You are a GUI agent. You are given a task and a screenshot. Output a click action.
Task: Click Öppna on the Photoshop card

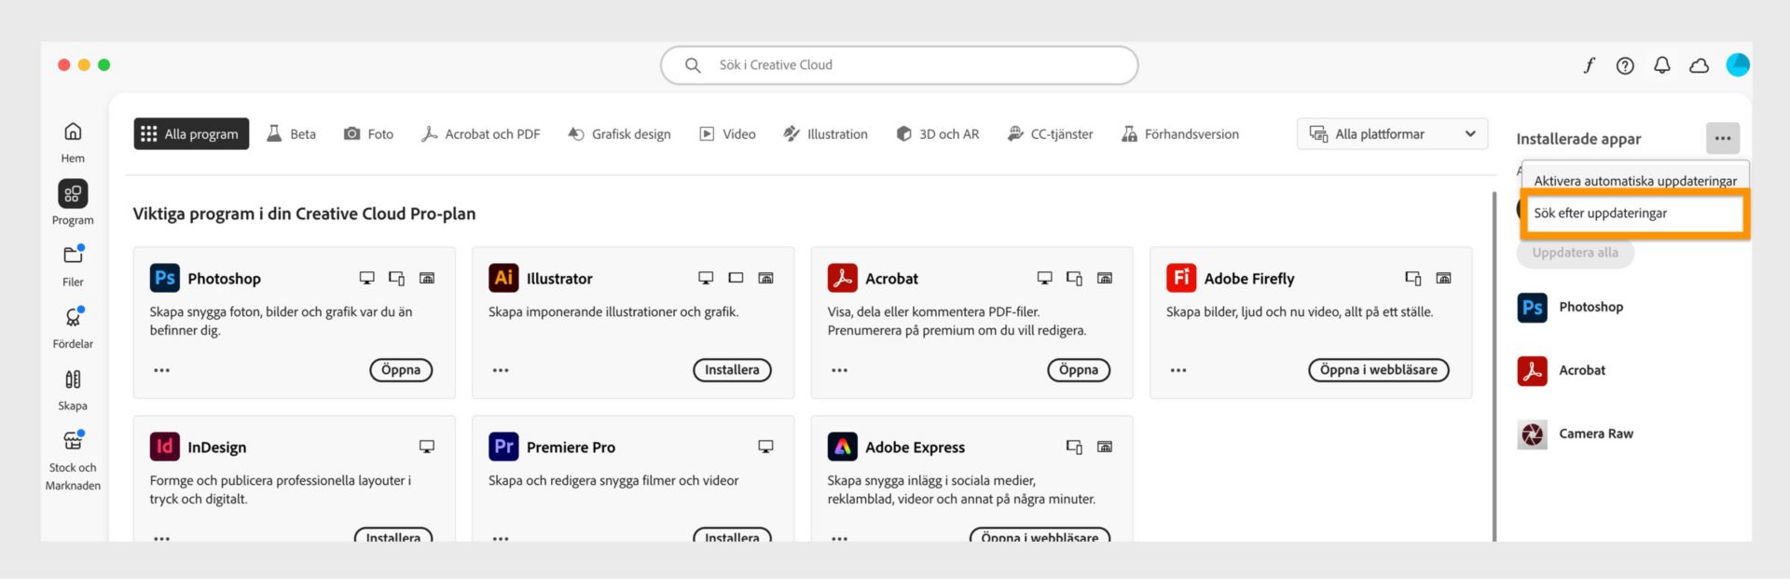tap(401, 370)
